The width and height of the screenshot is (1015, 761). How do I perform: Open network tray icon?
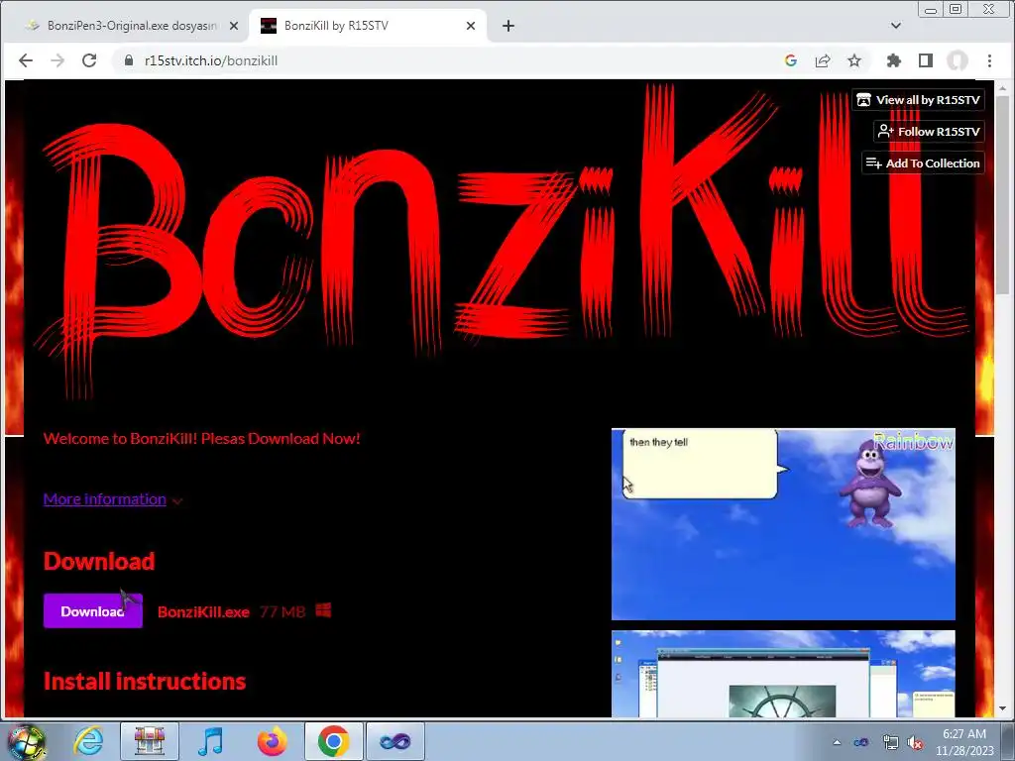point(890,742)
